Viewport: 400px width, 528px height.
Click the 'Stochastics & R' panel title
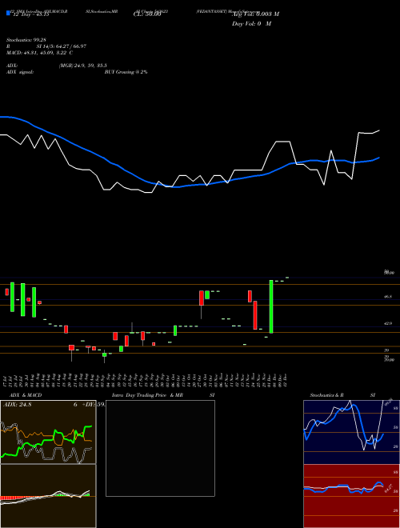[326, 395]
